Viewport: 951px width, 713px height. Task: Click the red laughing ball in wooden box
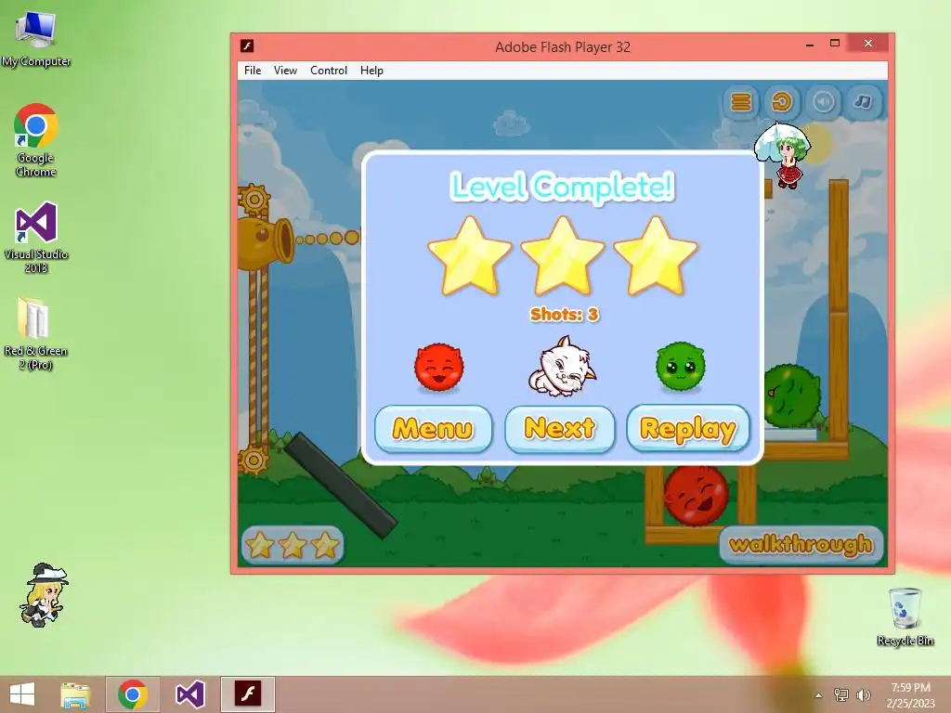[x=696, y=496]
